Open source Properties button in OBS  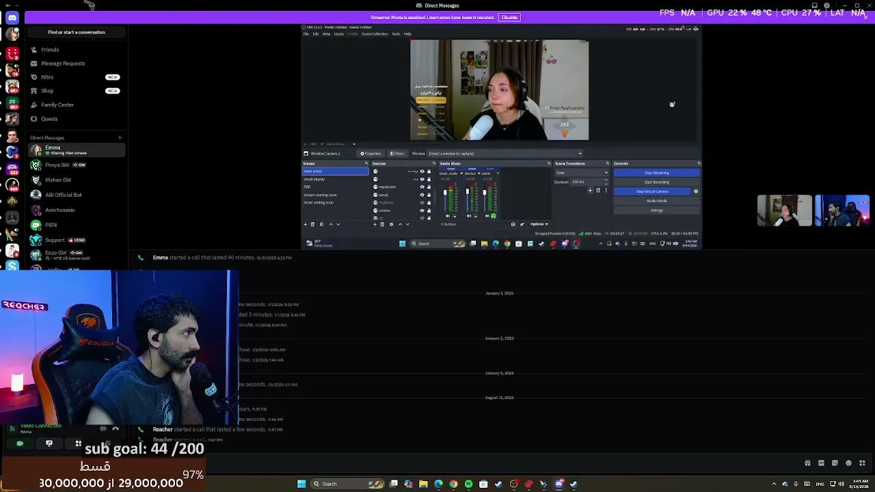pyautogui.click(x=371, y=154)
